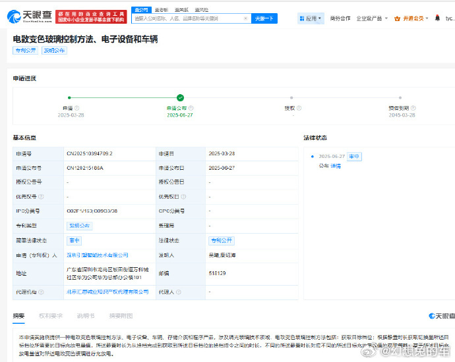
Task: Click the help icon beside 优先权号
Action: pos(41,197)
